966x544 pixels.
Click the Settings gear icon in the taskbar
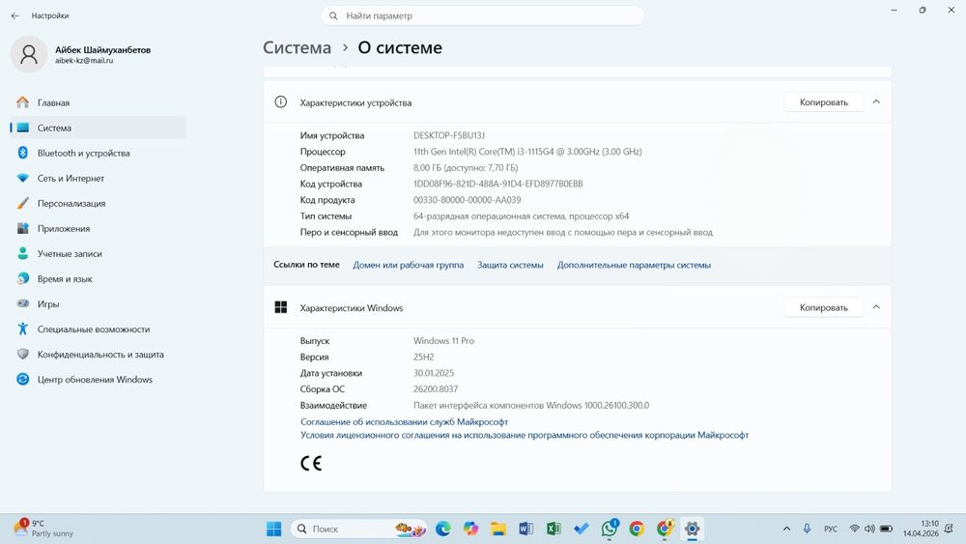point(692,529)
